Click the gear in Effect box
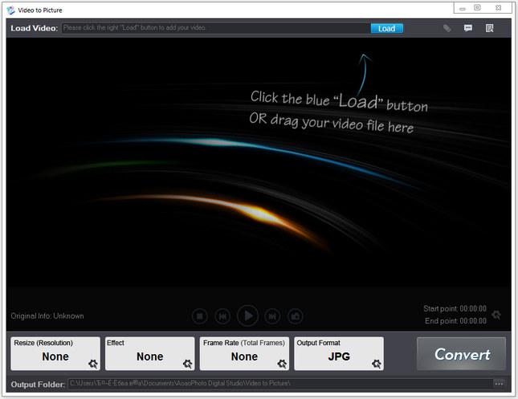Image resolution: width=518 pixels, height=399 pixels. (188, 364)
